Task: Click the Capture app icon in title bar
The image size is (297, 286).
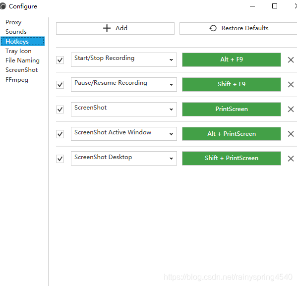Action: pyautogui.click(x=2, y=6)
